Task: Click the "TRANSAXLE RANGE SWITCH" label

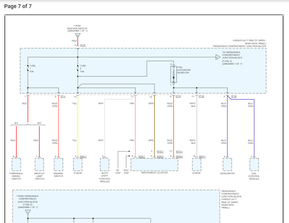Action: [16, 176]
